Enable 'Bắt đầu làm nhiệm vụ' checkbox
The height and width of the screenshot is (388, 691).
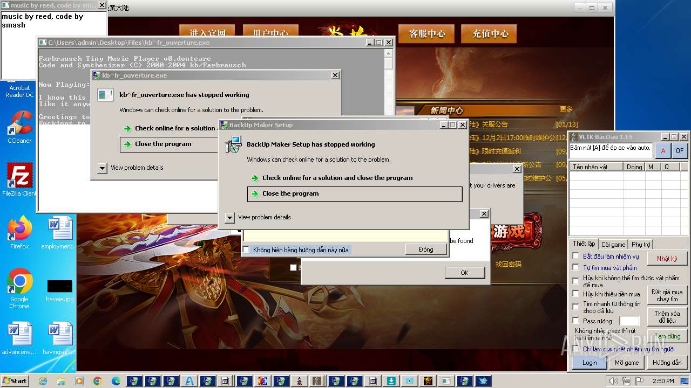tap(576, 256)
